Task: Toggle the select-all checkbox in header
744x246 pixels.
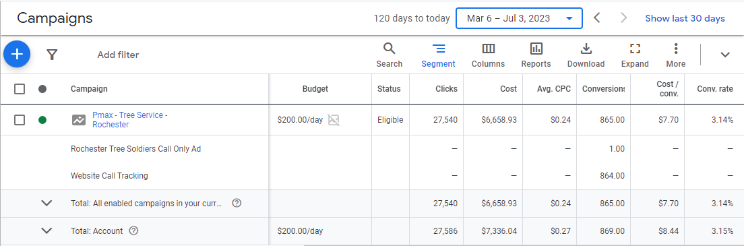Action: click(x=20, y=89)
